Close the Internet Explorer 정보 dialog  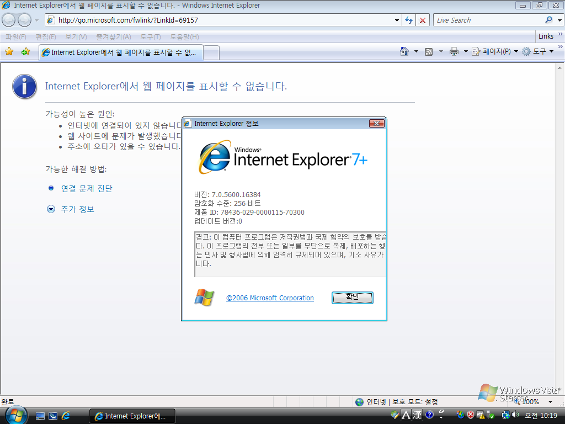coord(376,123)
